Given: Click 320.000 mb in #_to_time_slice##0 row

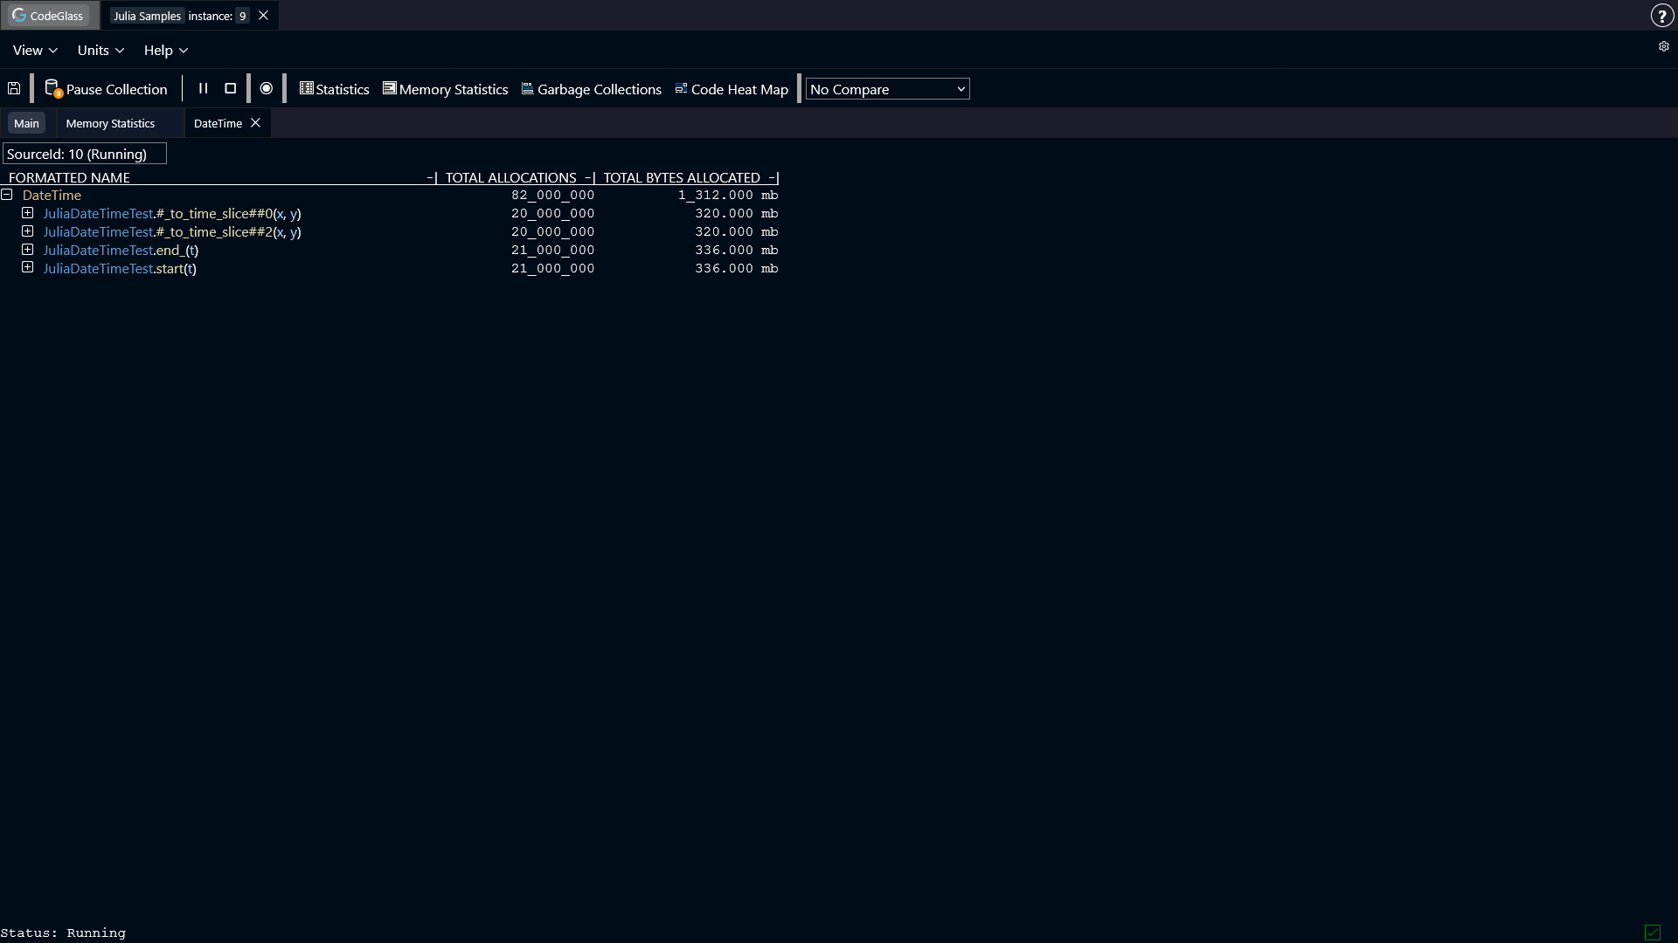Looking at the screenshot, I should [x=737, y=214].
